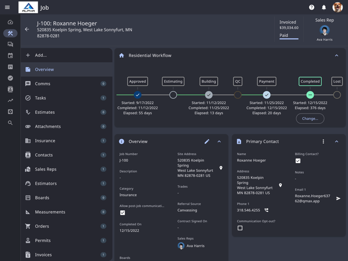Collapse the Primary Contact card

337,142
